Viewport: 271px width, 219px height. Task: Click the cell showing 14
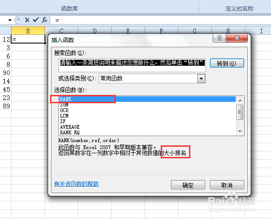coord(6,81)
